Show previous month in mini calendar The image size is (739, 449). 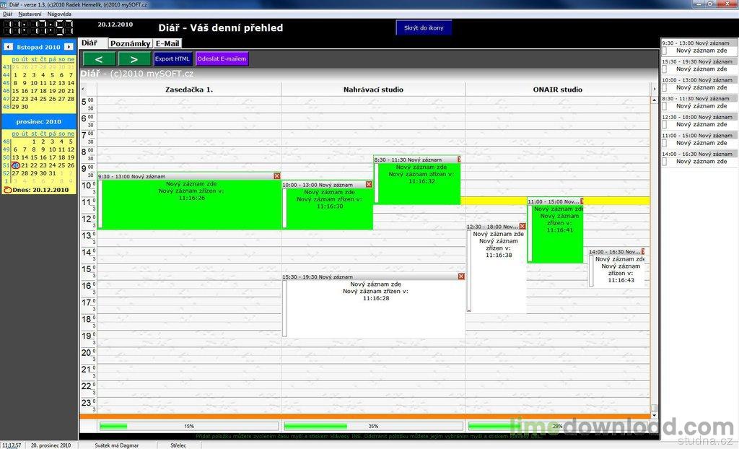(x=7, y=47)
